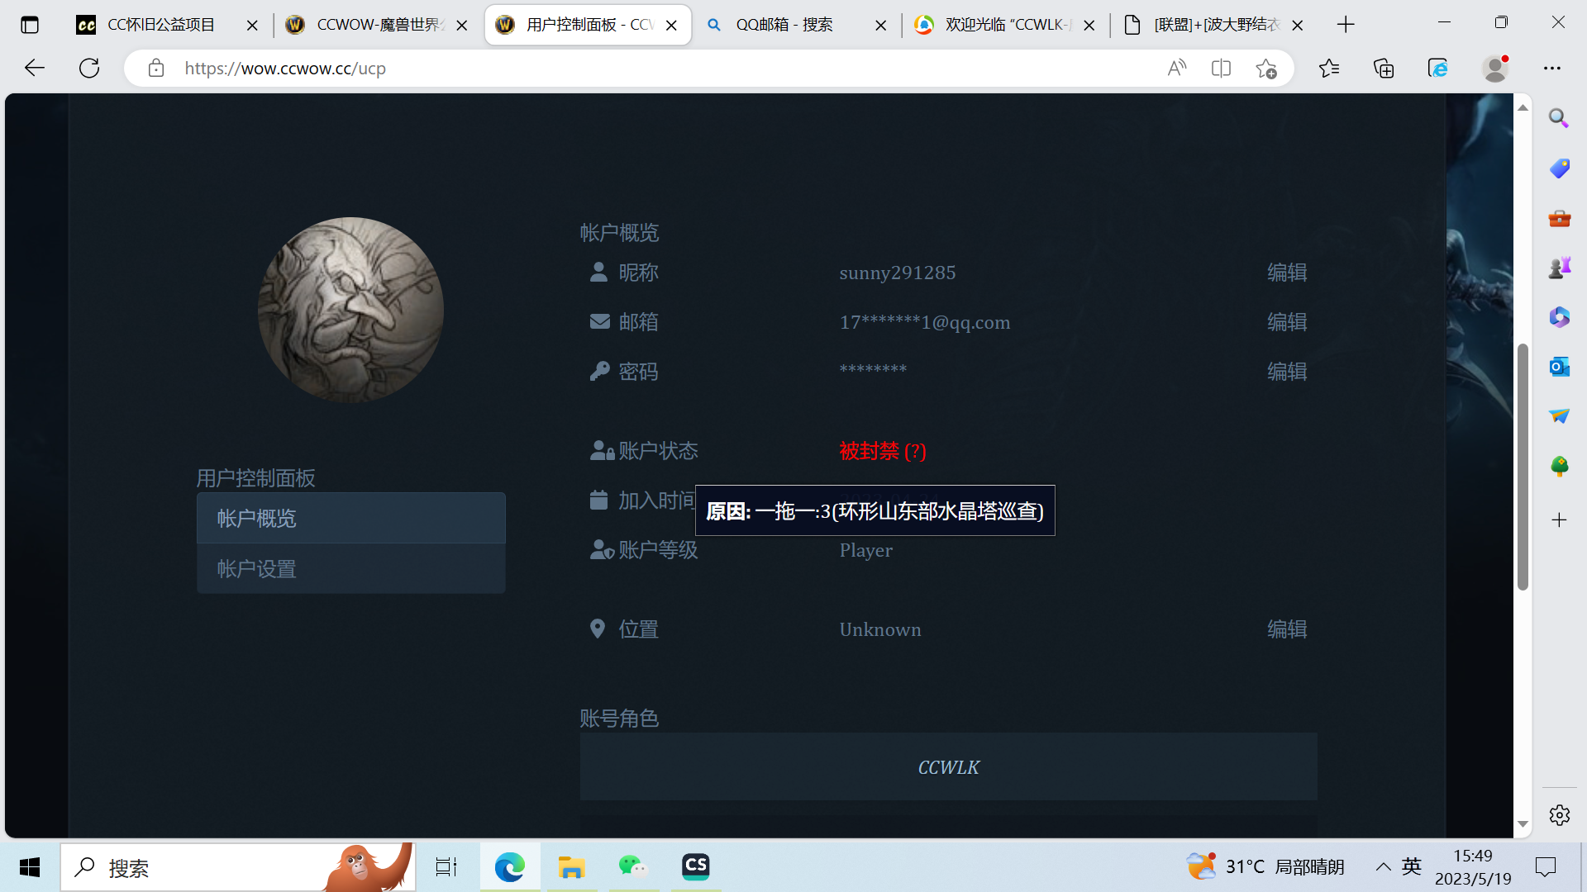Viewport: 1587px width, 892px height.
Task: Open Edge sidebar settings gear
Action: coord(1559,815)
